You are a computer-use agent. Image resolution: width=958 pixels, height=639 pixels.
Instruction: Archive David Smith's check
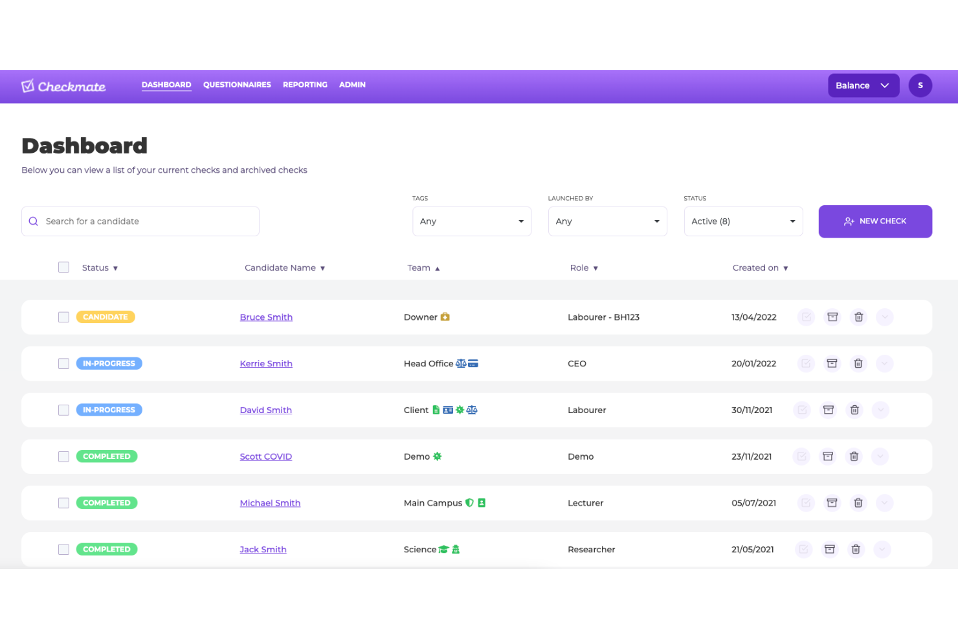coord(828,410)
